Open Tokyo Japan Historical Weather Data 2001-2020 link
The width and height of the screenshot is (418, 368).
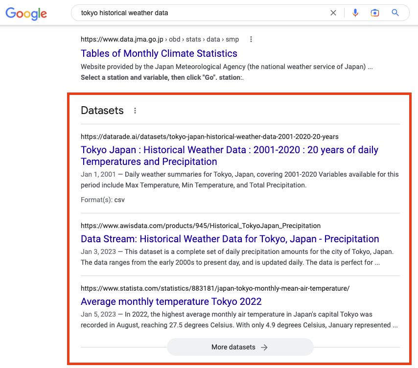229,156
